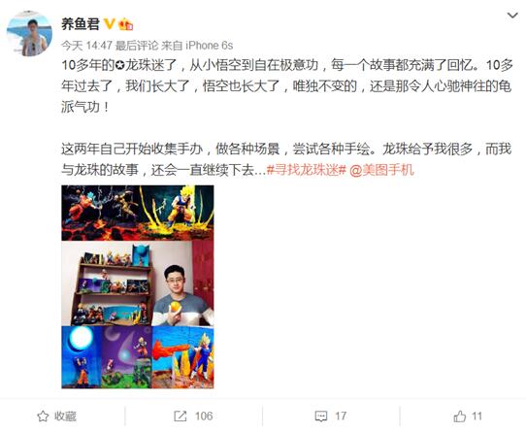Viewport: 526px width, 433px height.
Task: Click the orange verified V badge
Action: click(x=110, y=24)
